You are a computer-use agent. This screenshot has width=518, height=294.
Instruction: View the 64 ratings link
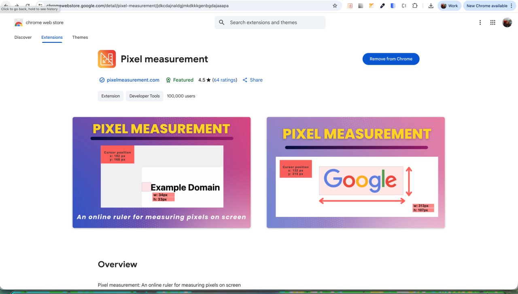(x=225, y=80)
